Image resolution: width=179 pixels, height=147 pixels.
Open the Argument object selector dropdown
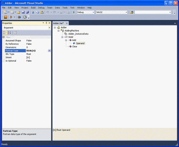click(49, 28)
